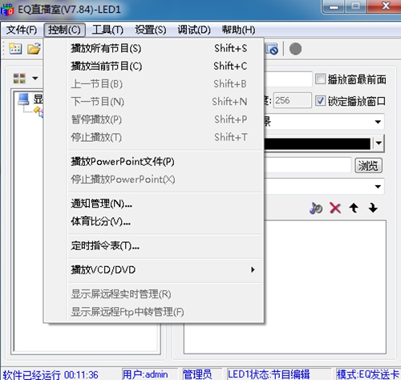Open the background combo box dropdown
Viewport: 401px width, 380px height.
point(378,122)
